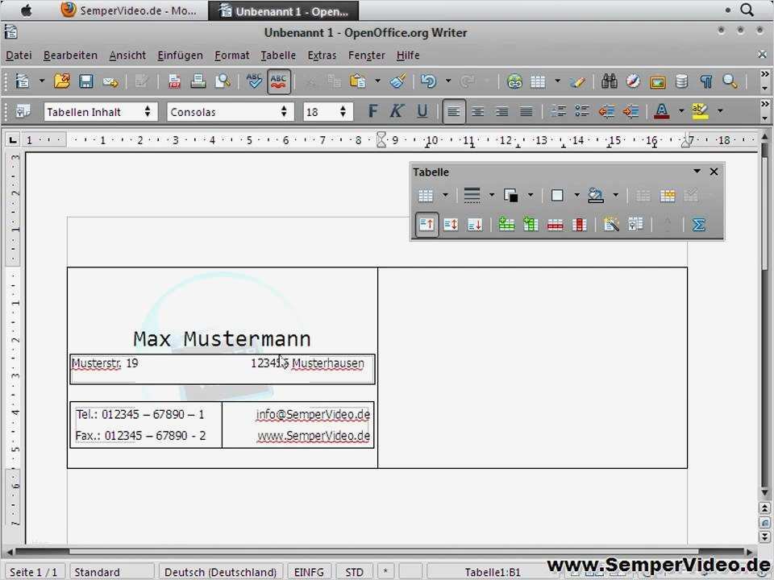Click the New document icon
This screenshot has height=580, width=774.
(23, 81)
